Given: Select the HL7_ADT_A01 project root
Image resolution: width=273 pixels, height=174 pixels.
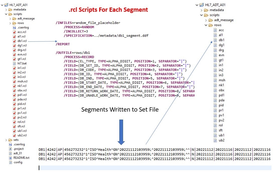Looking at the screenshot, I should [x=19, y=4].
